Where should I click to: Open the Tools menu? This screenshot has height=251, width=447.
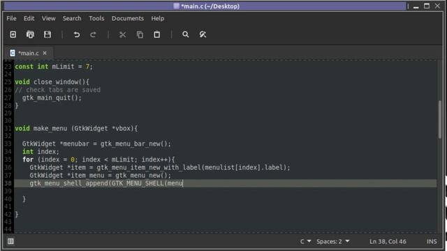[x=96, y=19]
